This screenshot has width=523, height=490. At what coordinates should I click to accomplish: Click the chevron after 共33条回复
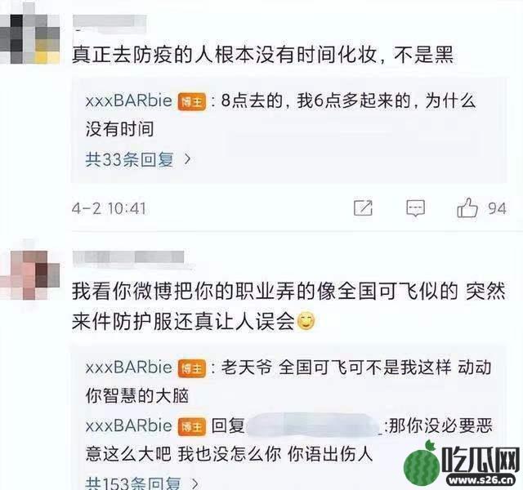pos(187,159)
